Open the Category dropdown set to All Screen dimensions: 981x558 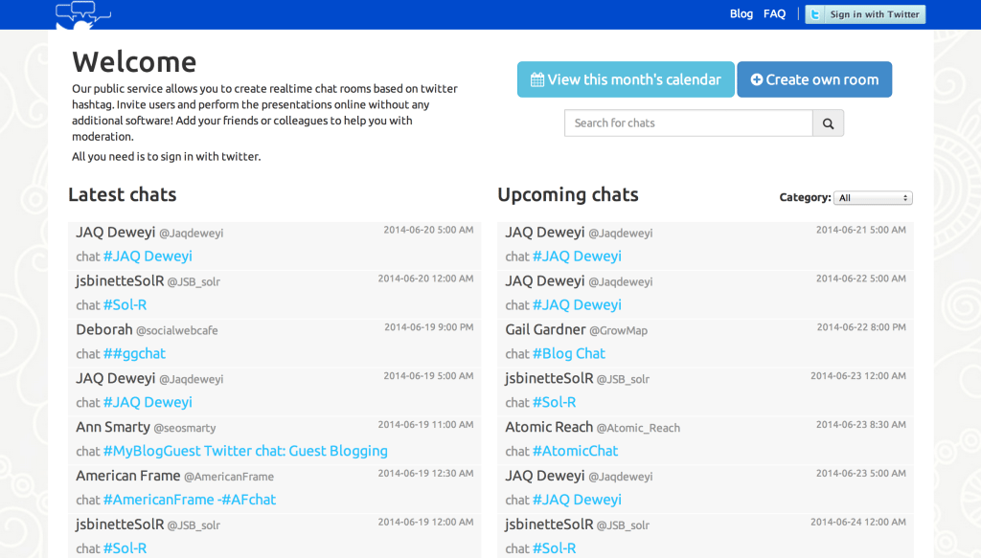[x=872, y=197]
